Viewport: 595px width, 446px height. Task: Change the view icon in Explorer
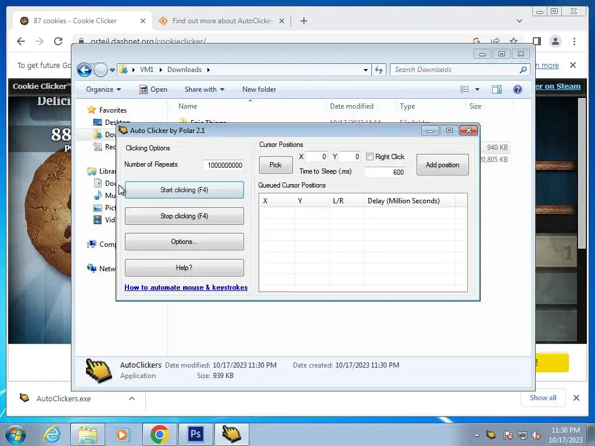(x=464, y=89)
